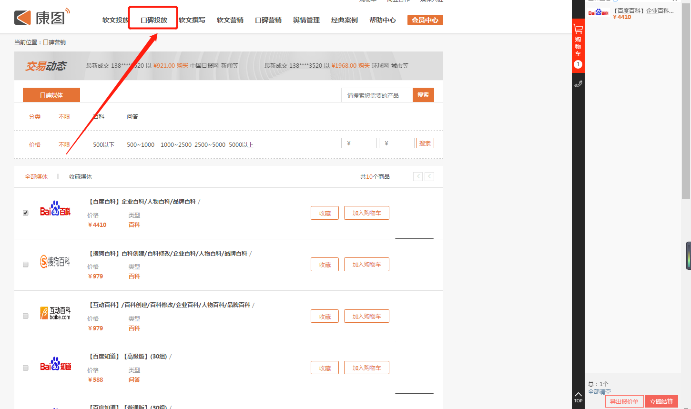This screenshot has height=409, width=691.
Task: Add 互动百科 product to cart with 加入购物车
Action: tap(367, 316)
